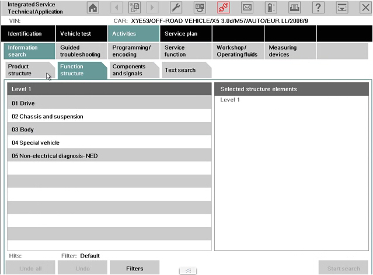This screenshot has height=275, width=373.
Task: Open the envelope messages icon
Action: tap(247, 8)
